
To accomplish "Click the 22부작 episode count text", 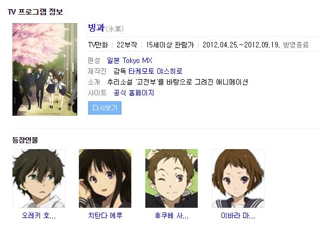I will pos(127,45).
